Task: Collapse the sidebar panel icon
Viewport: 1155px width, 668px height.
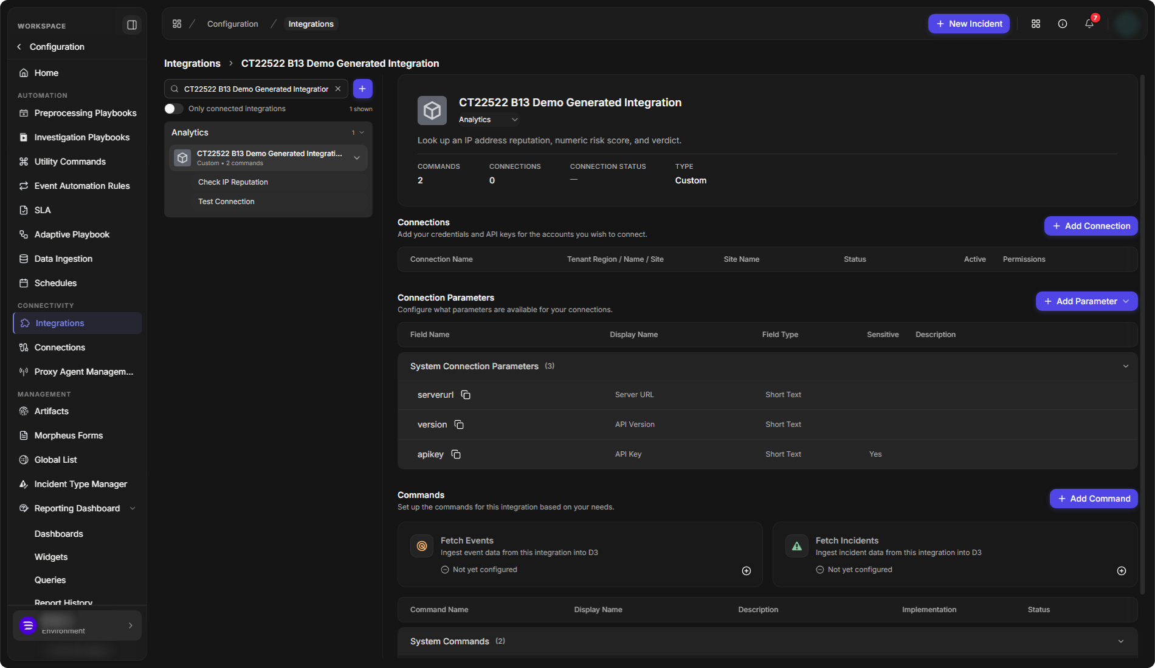Action: (x=131, y=25)
